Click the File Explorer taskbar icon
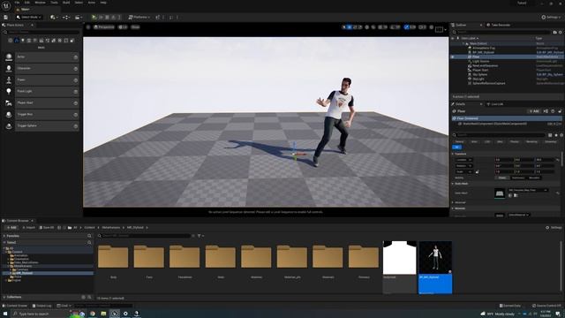Viewport: 565px width, 318px height. click(103, 314)
